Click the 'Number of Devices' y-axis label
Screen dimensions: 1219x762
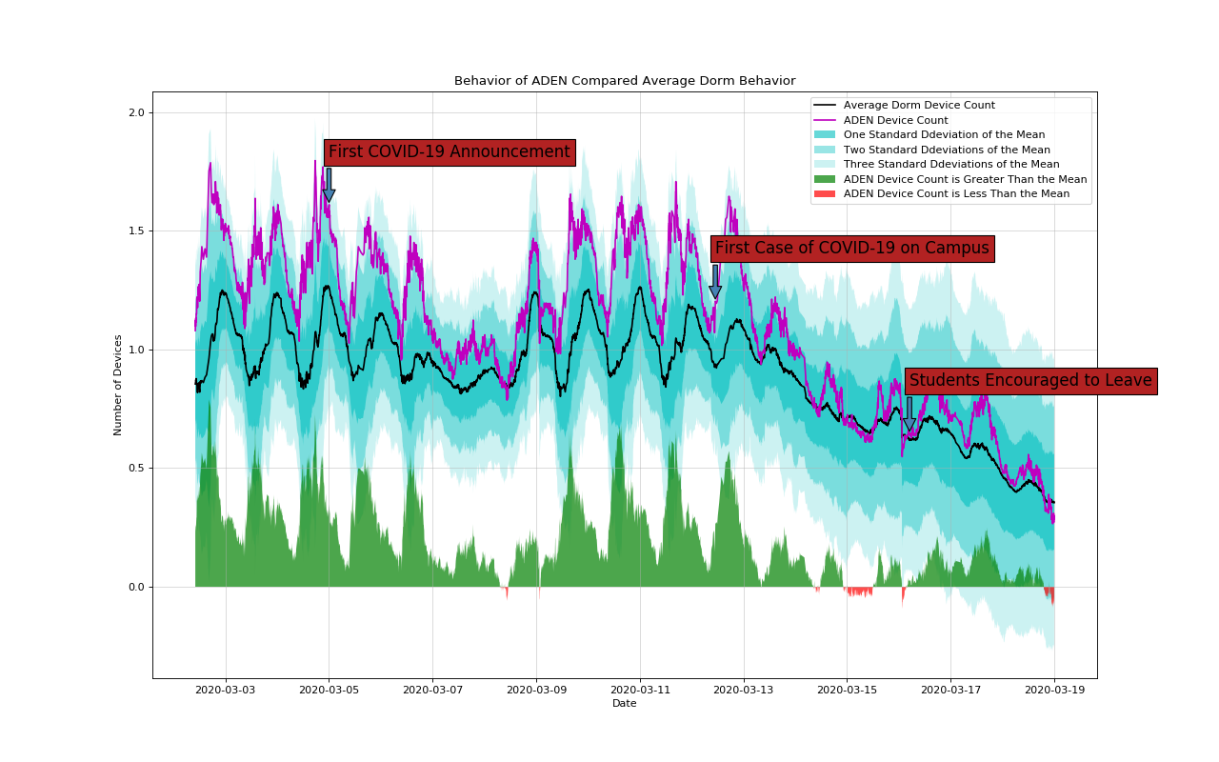click(x=118, y=385)
